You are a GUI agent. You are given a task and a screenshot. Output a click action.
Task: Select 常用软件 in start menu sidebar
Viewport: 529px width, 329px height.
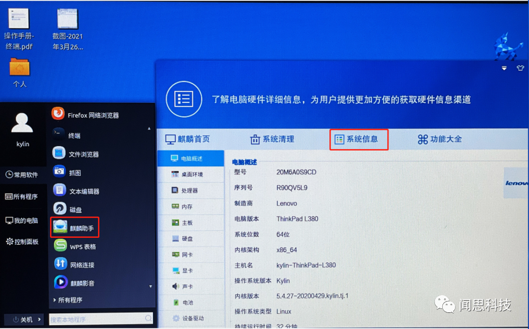click(22, 175)
